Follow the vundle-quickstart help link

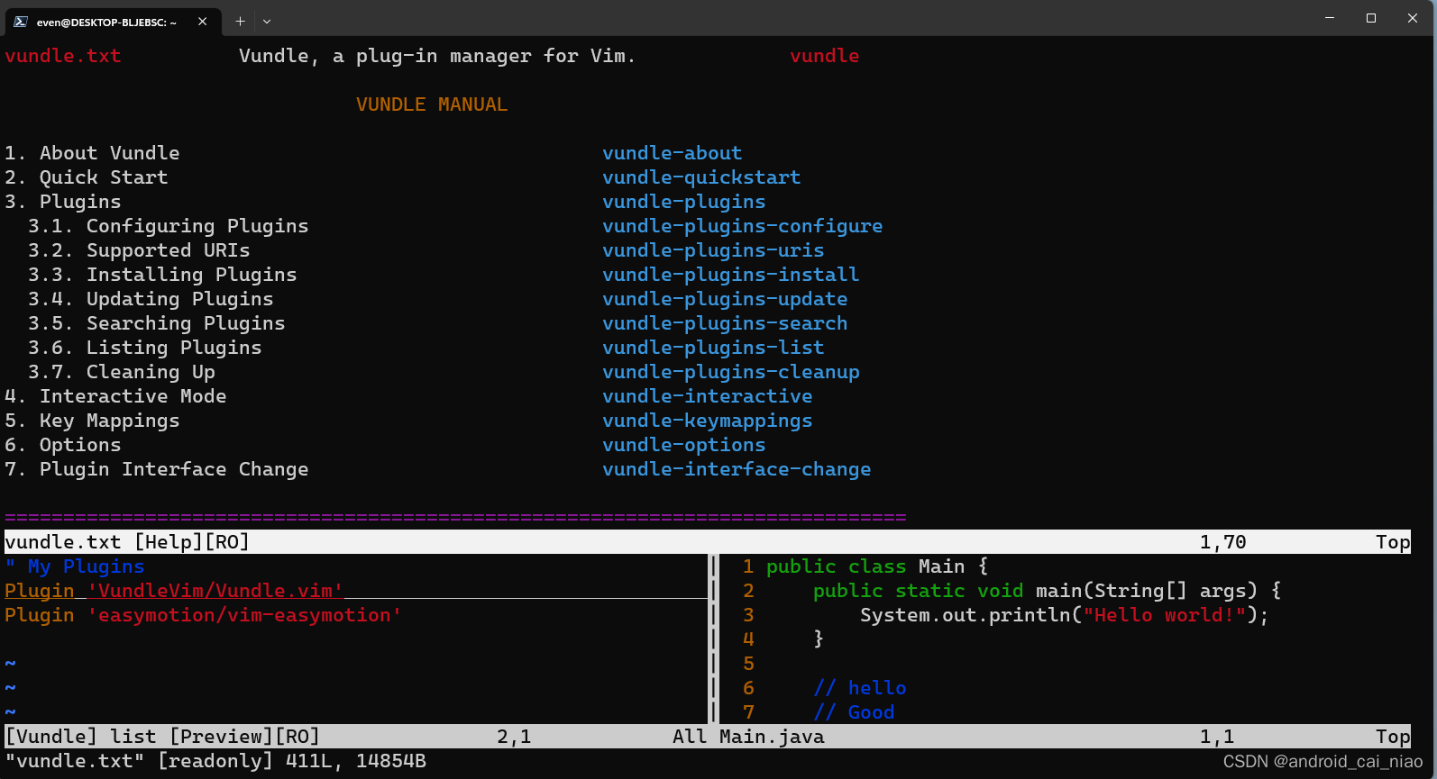(701, 177)
